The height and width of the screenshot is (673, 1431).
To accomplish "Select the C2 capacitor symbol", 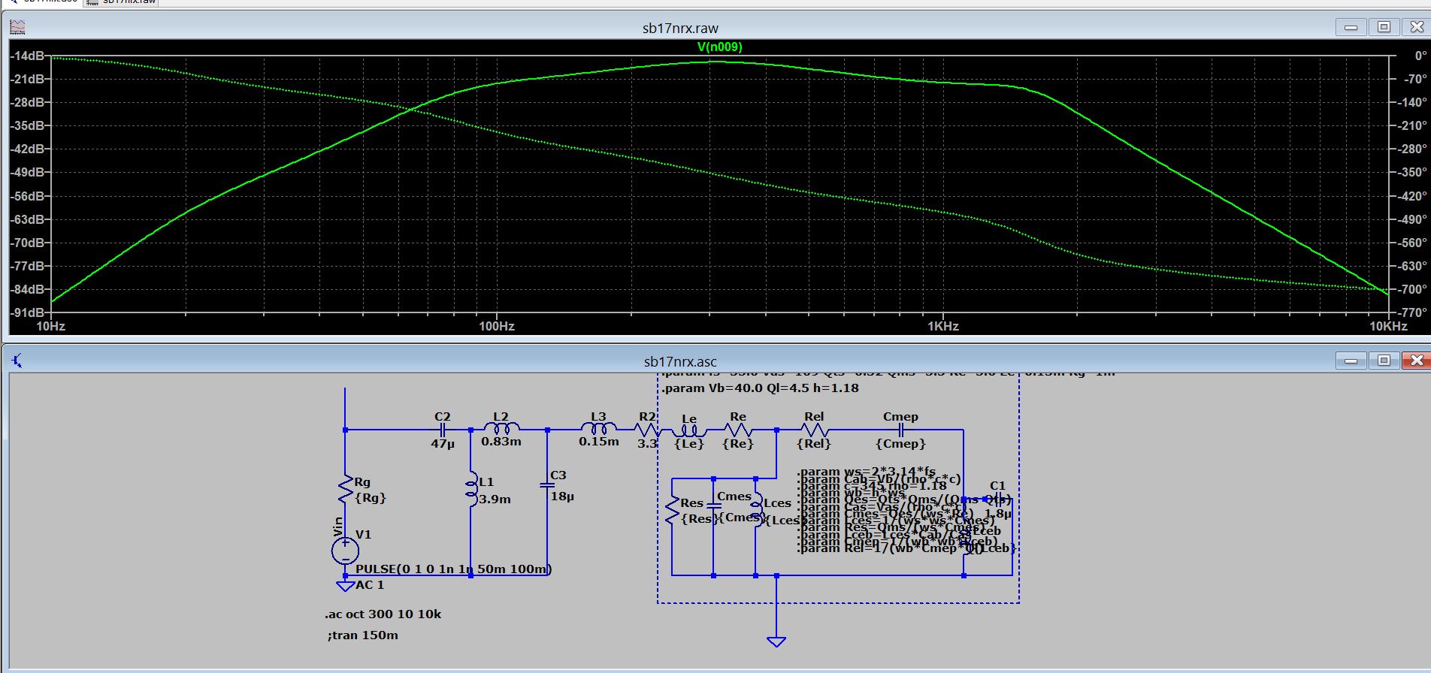I will [x=443, y=430].
